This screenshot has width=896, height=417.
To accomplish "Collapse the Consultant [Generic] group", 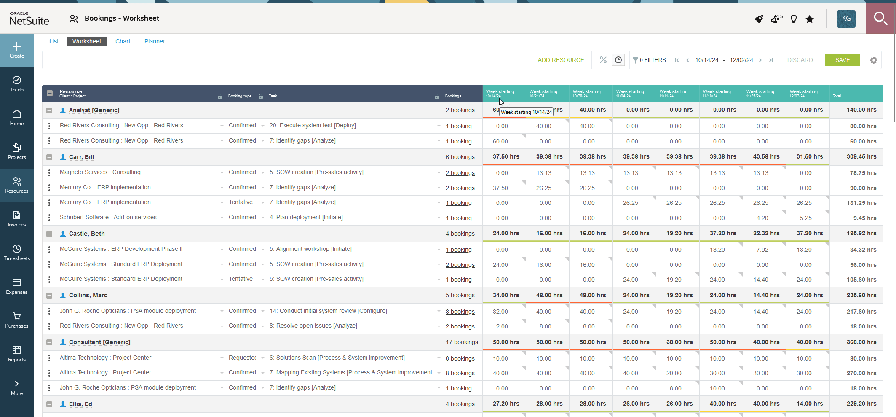I will [x=49, y=342].
